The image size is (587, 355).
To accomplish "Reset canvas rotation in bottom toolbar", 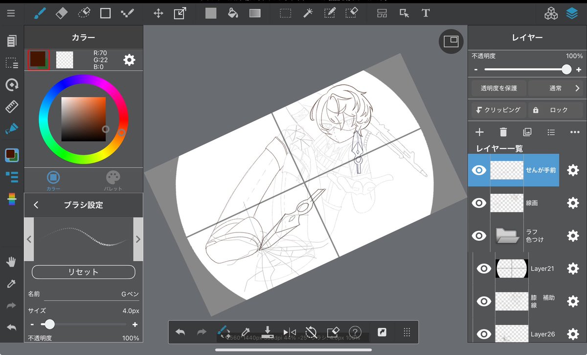I will pyautogui.click(x=311, y=332).
